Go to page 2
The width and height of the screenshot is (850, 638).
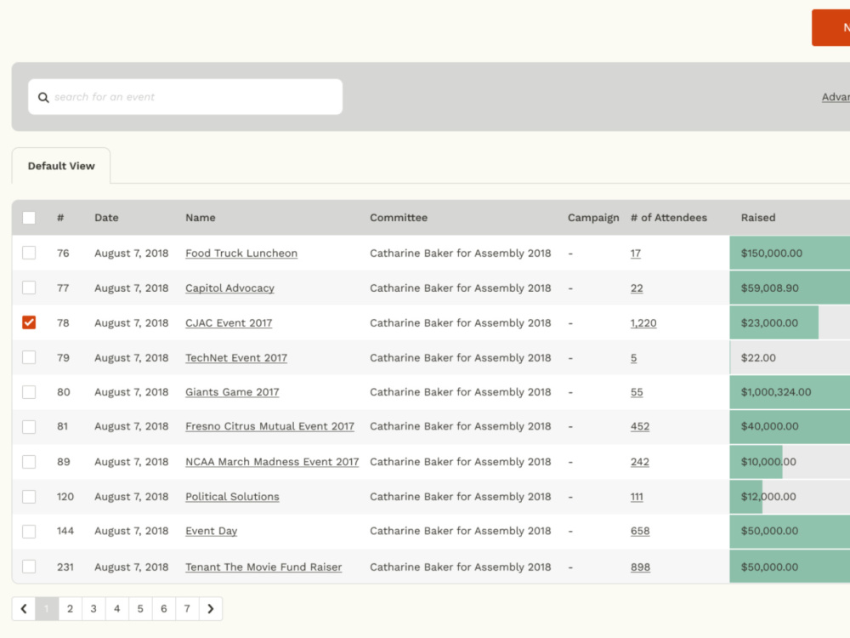tap(70, 609)
